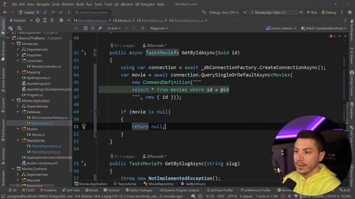Open the Refactor menu
Screen dimensions: 355x199
click(x=68, y=4)
